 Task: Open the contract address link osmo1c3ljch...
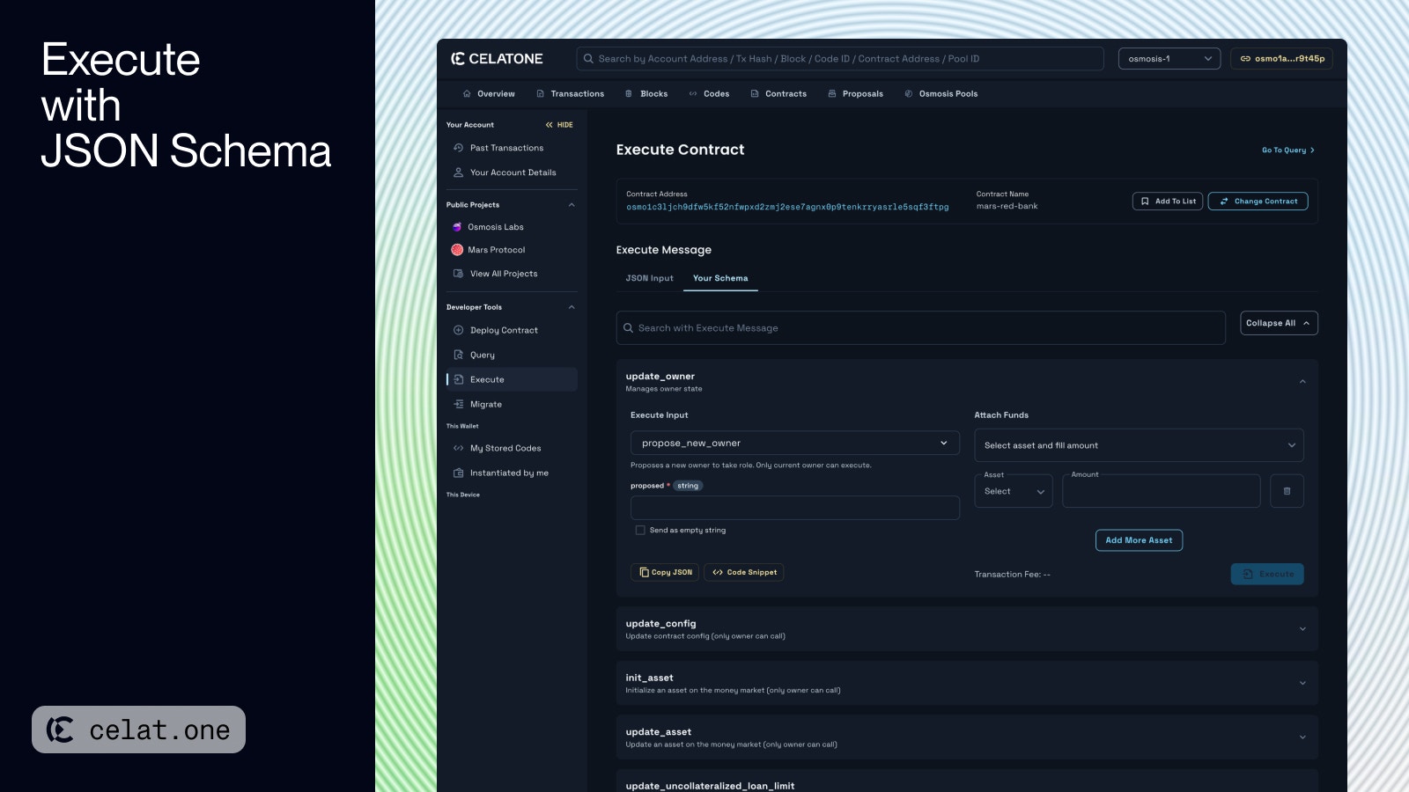(x=787, y=207)
